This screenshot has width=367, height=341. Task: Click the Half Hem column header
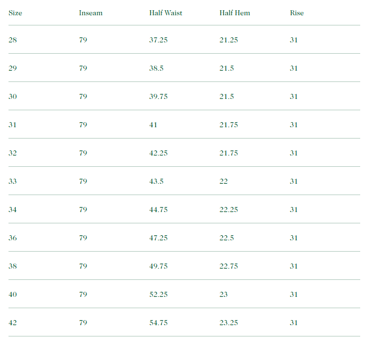pyautogui.click(x=234, y=13)
